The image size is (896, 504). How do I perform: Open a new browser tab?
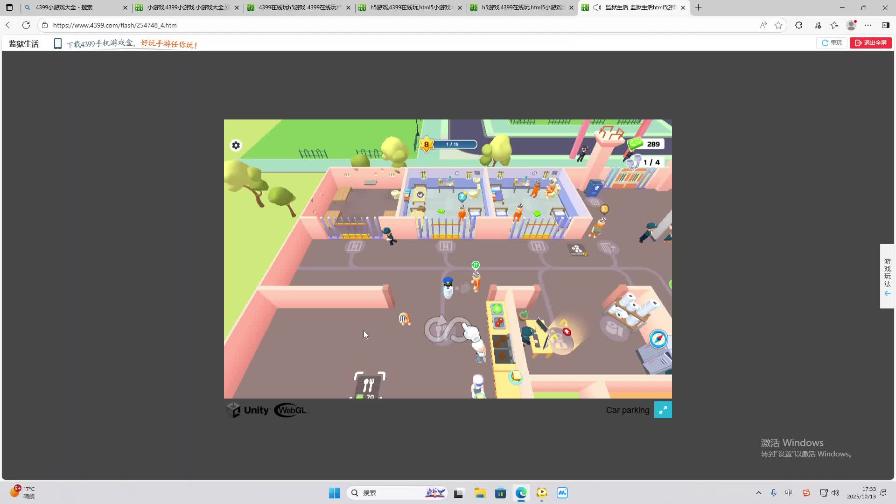[699, 7]
